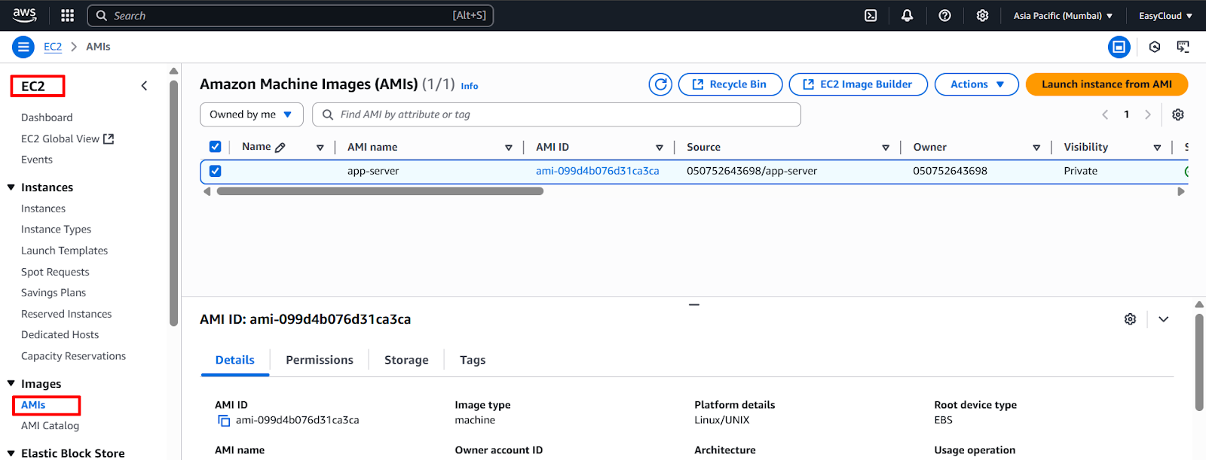Open the hexagon clock icon in breadcrumb bar
The height and width of the screenshot is (460, 1206).
click(x=1155, y=47)
